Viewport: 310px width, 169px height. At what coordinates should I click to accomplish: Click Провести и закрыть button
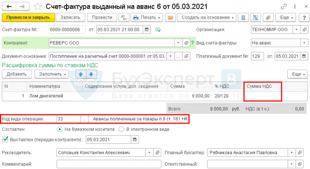[x=28, y=18]
